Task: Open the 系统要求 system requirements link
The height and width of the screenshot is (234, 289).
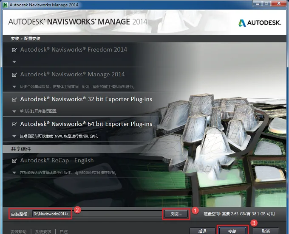Action: coord(43,231)
